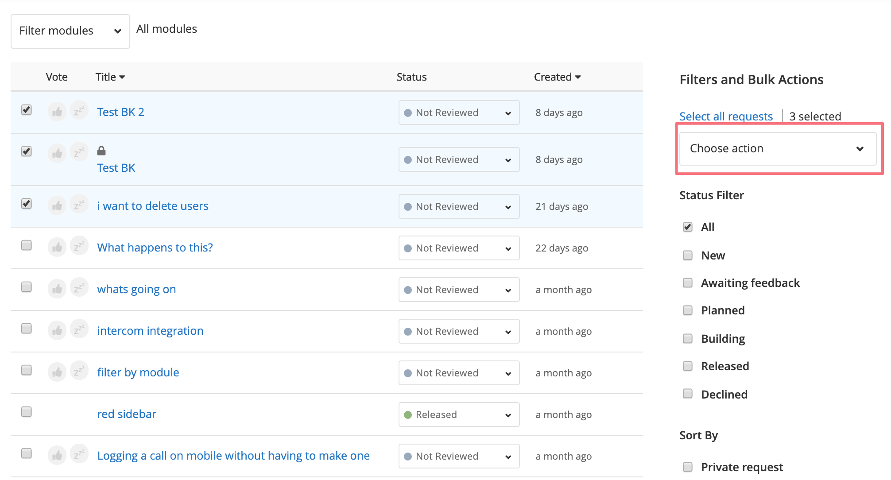The width and height of the screenshot is (891, 480).
Task: Upvote the 'Test BK 2' request
Action: click(57, 112)
